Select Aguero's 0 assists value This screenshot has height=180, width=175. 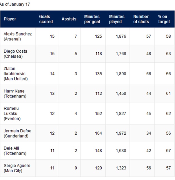tap(76, 168)
